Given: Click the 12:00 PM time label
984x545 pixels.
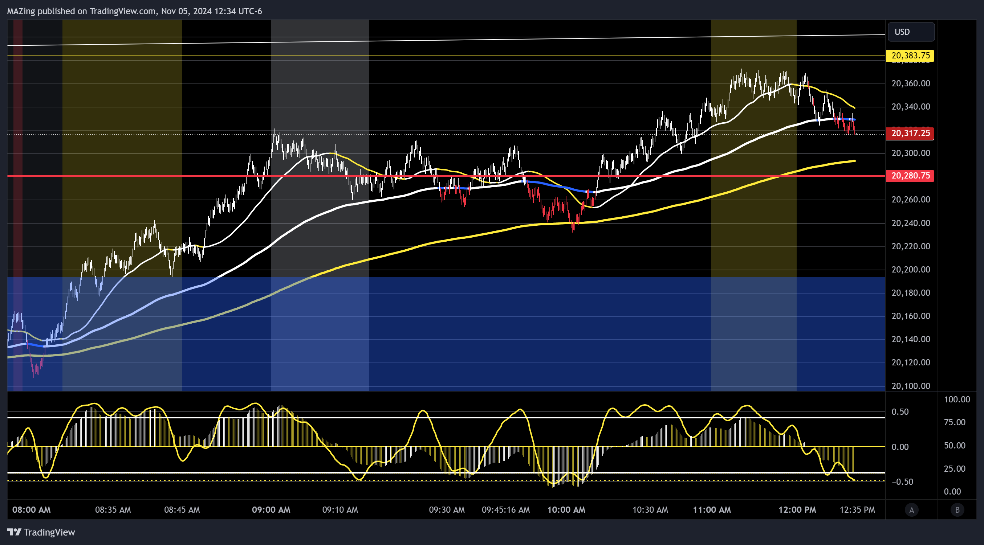Looking at the screenshot, I should click(x=797, y=510).
